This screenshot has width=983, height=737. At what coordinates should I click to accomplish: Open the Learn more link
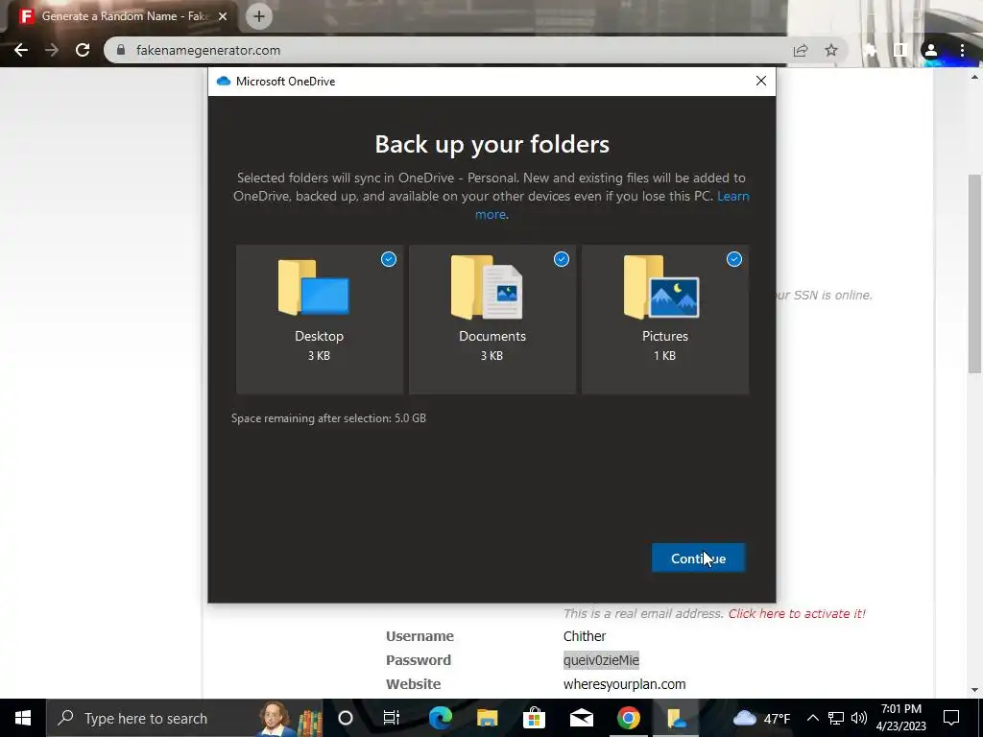click(732, 196)
